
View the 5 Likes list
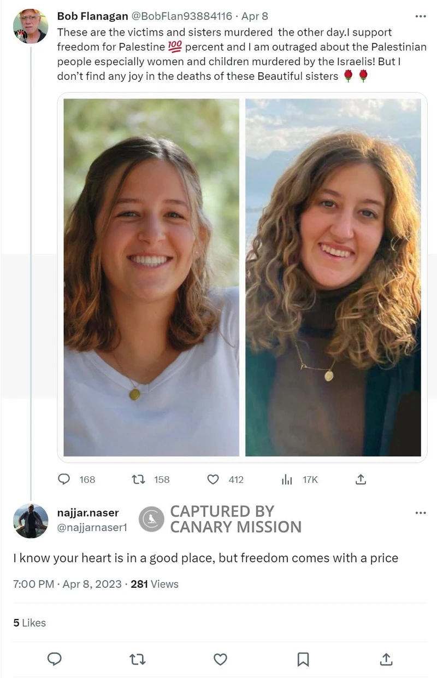point(29,623)
